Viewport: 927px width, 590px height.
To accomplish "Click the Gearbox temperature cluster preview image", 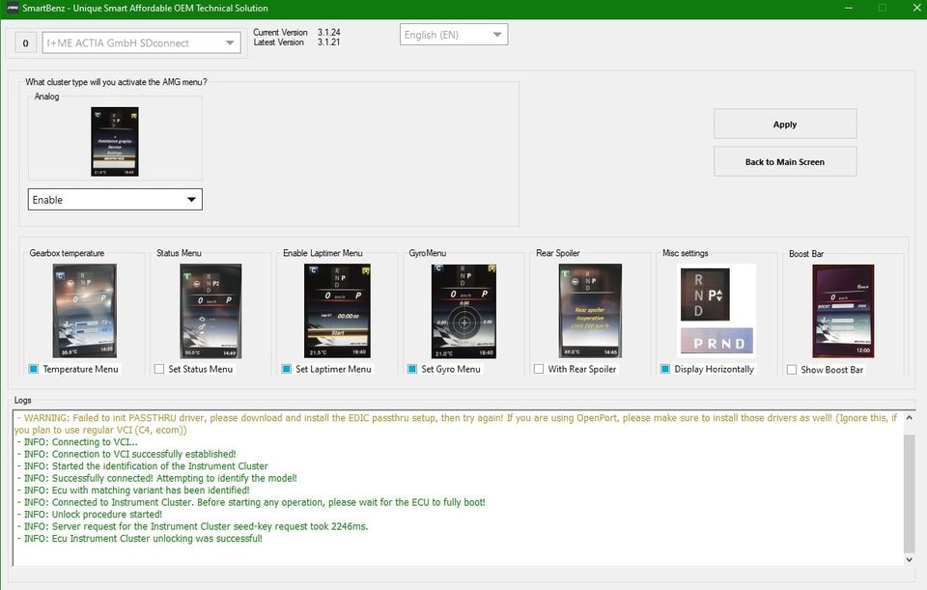I will click(85, 310).
